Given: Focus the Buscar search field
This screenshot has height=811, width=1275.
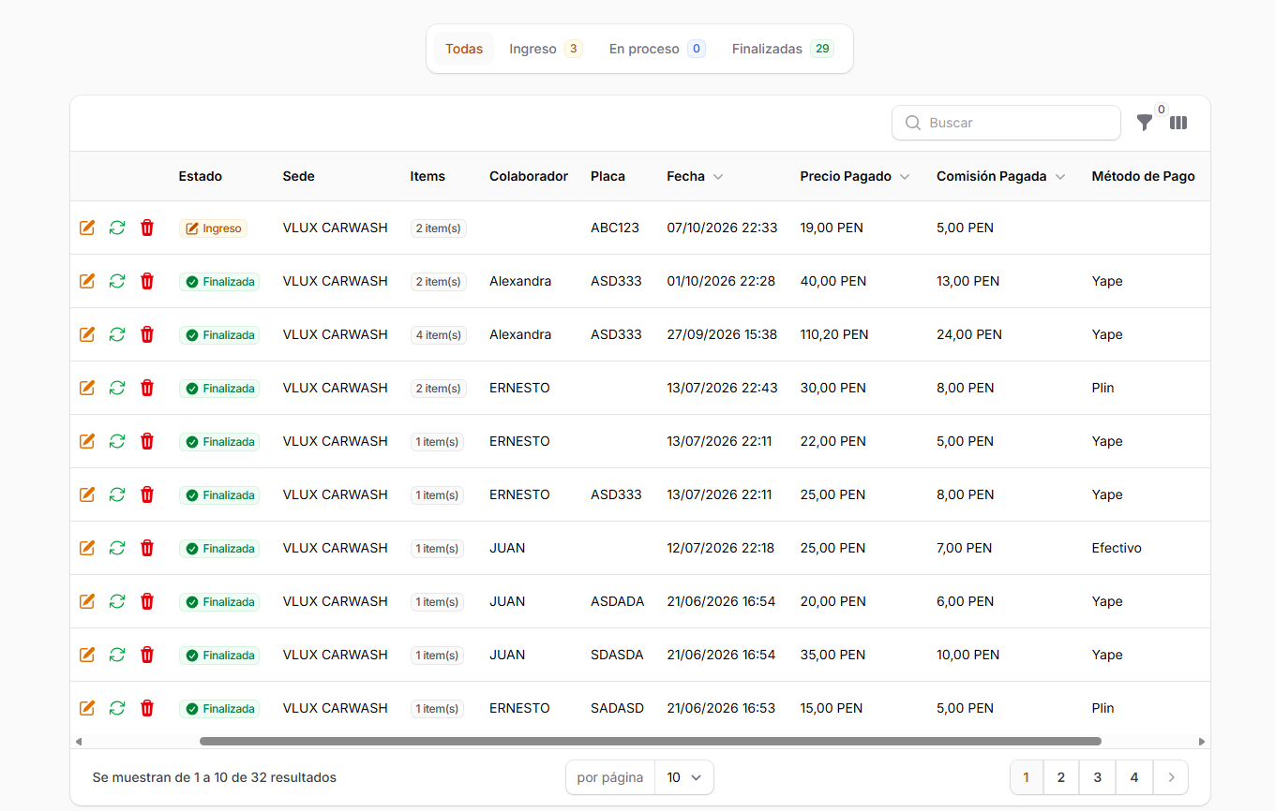Looking at the screenshot, I should tap(1006, 123).
